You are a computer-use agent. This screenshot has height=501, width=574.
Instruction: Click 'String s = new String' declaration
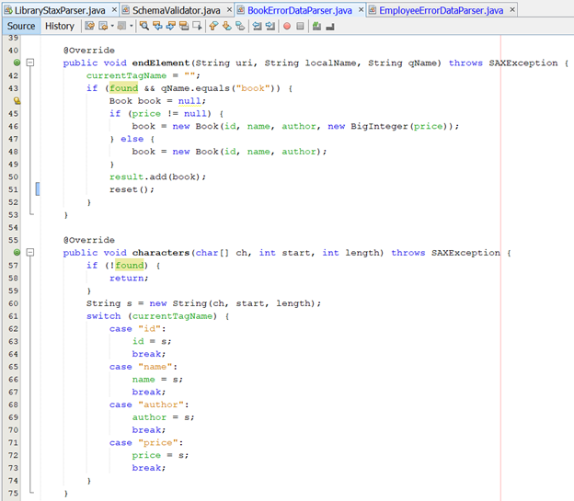point(146,303)
